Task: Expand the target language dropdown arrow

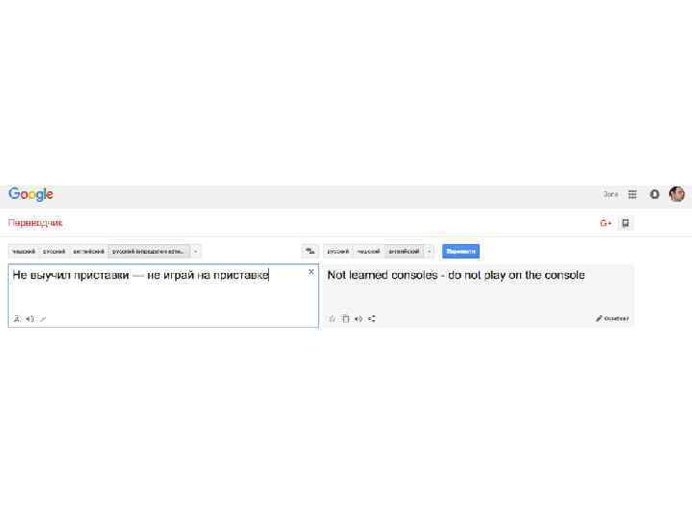Action: pos(429,252)
